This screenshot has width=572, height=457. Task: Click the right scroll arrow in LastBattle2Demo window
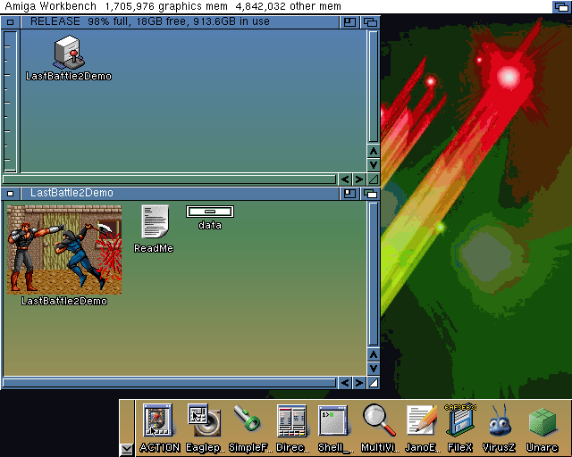[359, 383]
